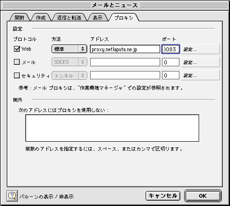Switch to the 開封 tab

pos(19,17)
